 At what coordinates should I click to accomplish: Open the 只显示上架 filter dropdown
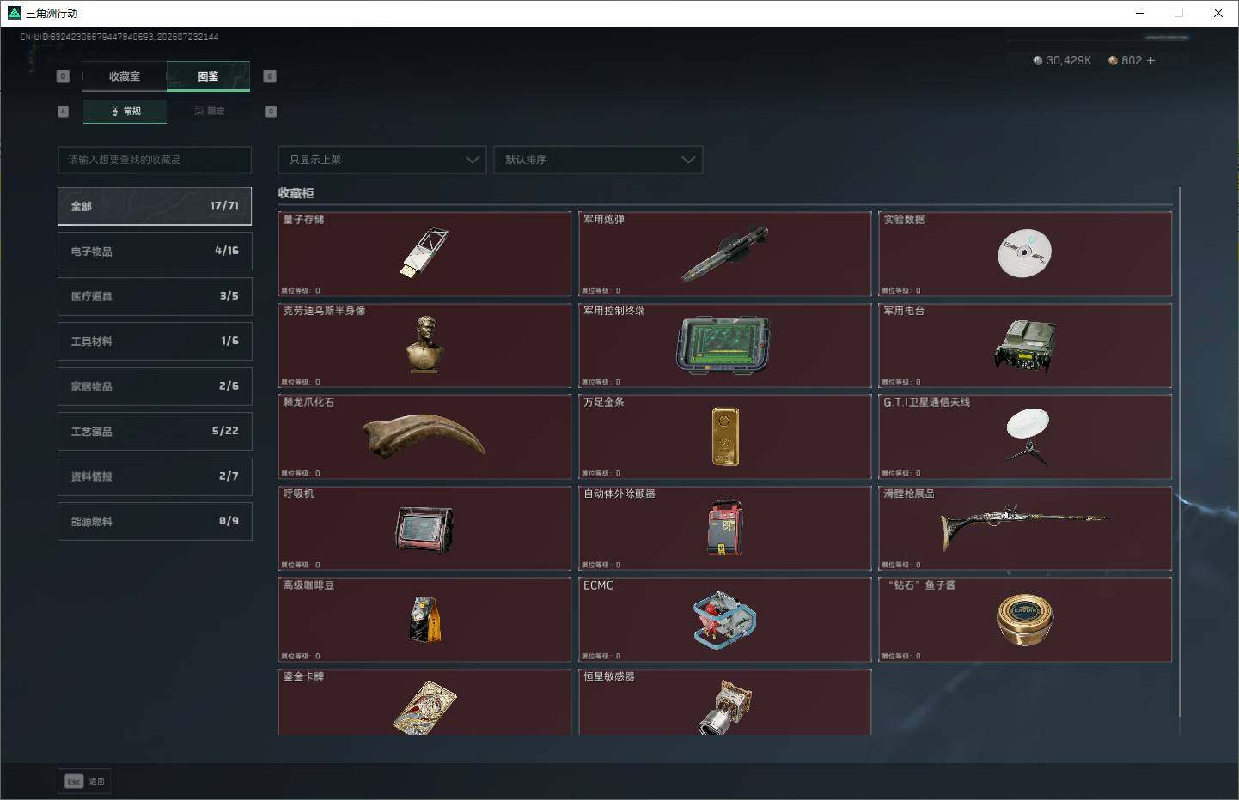(382, 160)
